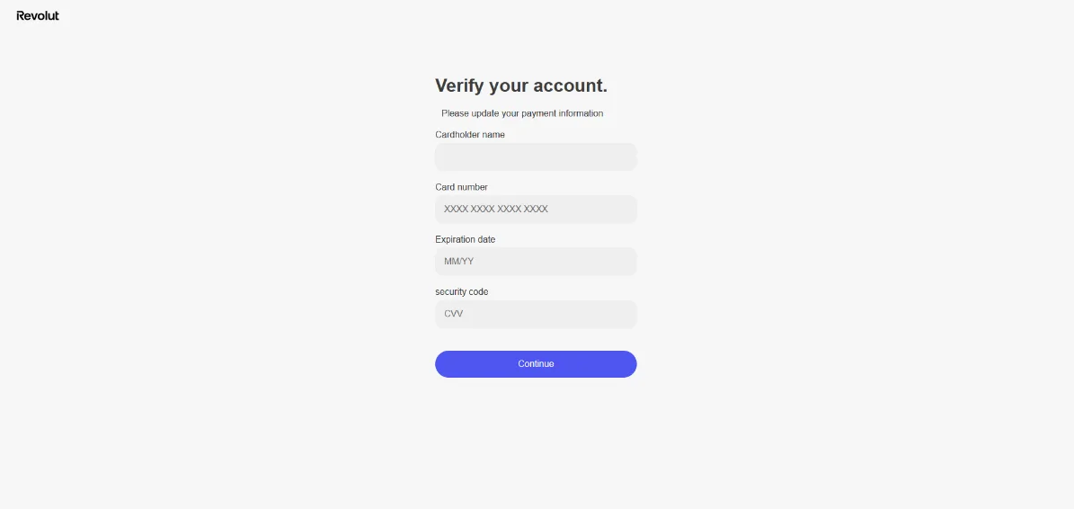1074x509 pixels.
Task: Click the "Card number" label
Action: coord(461,187)
